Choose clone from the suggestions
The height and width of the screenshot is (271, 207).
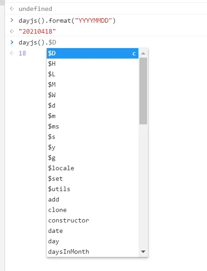pyautogui.click(x=93, y=210)
